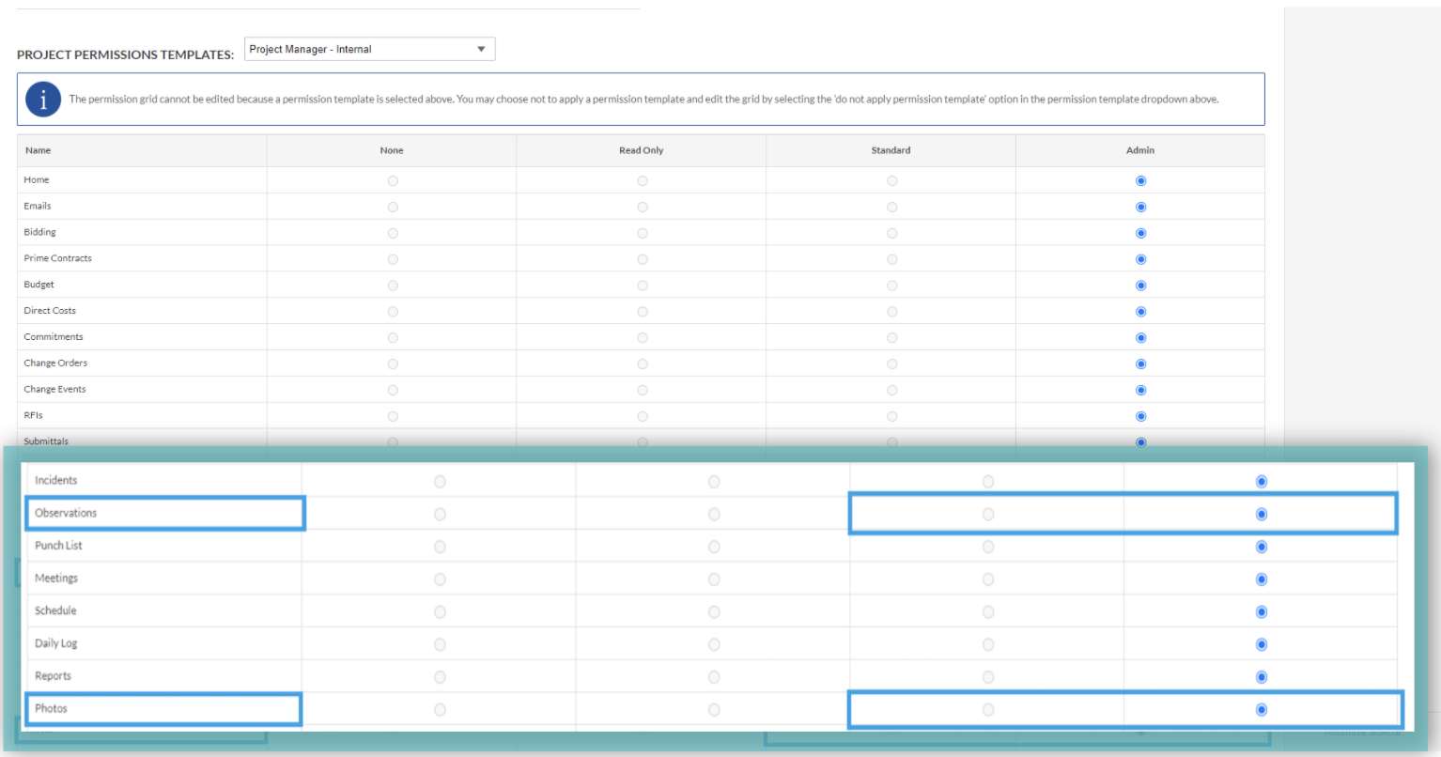Click the blue information icon
The width and height of the screenshot is (1441, 757).
pos(43,99)
